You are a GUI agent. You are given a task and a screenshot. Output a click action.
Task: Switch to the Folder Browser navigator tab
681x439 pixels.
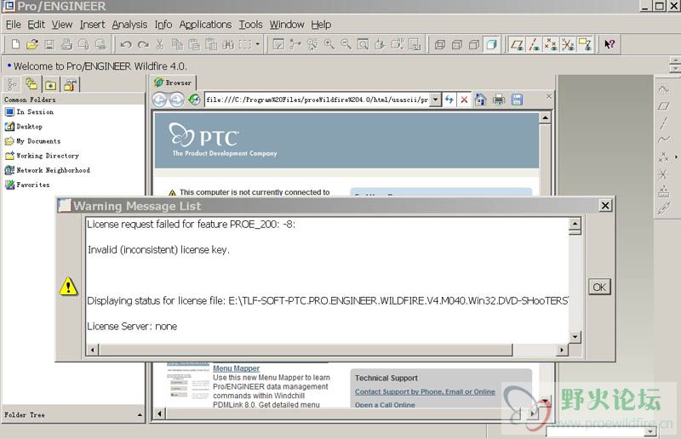(x=31, y=84)
